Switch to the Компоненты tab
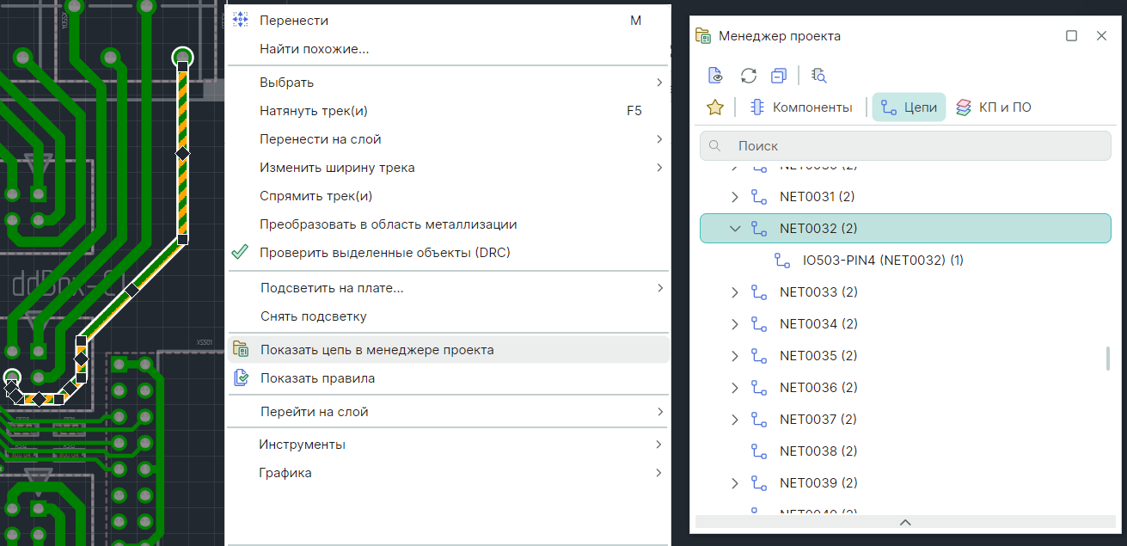The height and width of the screenshot is (546, 1127). [801, 107]
